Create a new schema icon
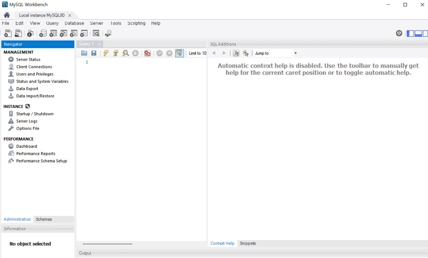 (43, 33)
